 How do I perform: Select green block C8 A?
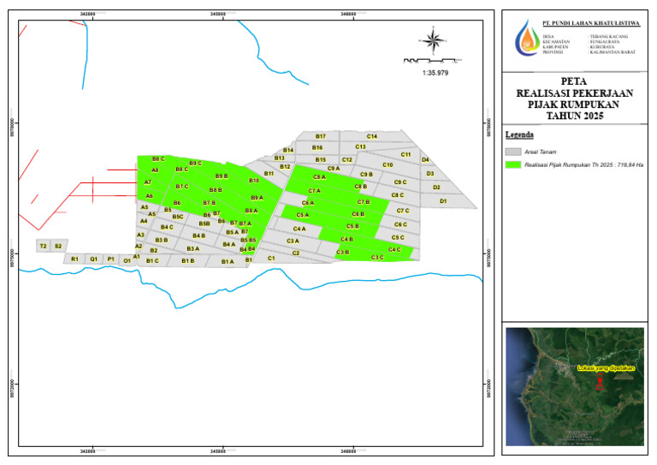pyautogui.click(x=319, y=177)
